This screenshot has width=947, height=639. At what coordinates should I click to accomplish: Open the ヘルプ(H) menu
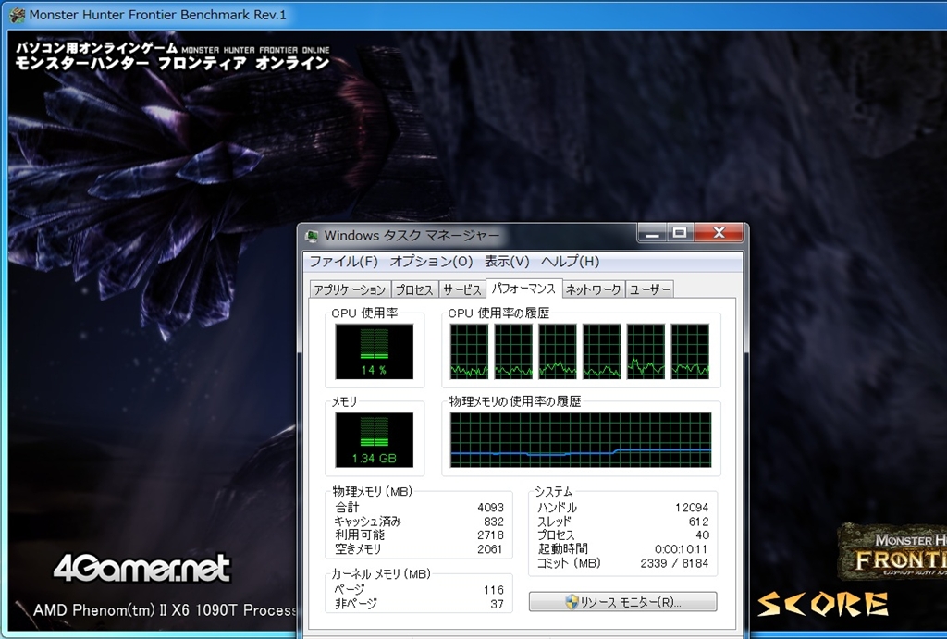click(x=570, y=262)
